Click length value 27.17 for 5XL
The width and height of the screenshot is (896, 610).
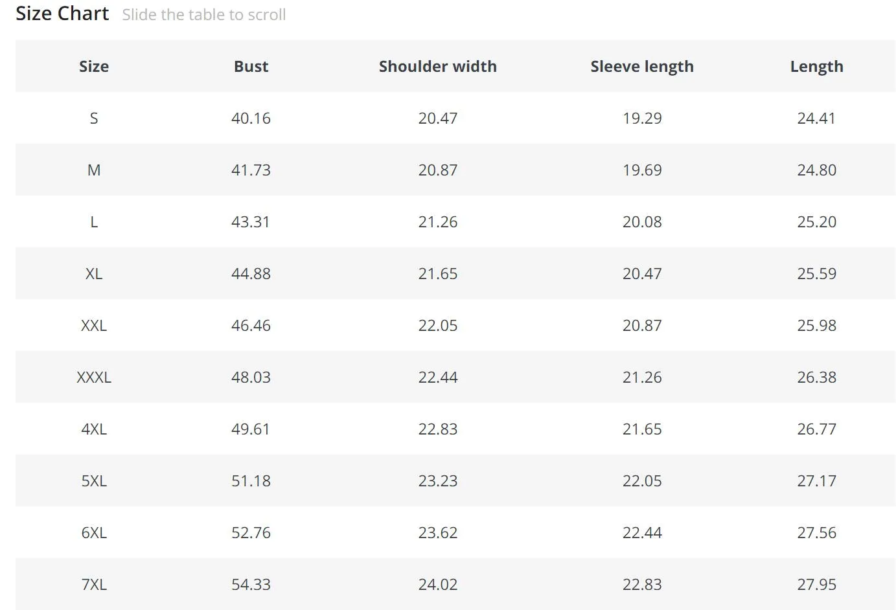pyautogui.click(x=816, y=480)
